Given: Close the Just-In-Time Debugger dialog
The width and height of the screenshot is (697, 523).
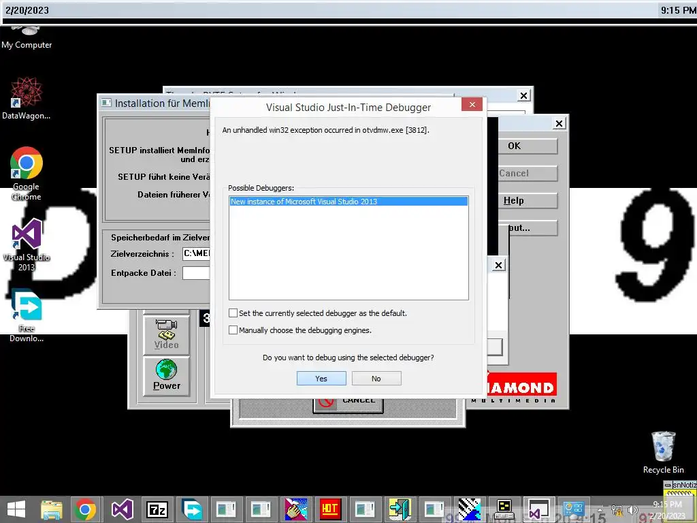Looking at the screenshot, I should [472, 104].
